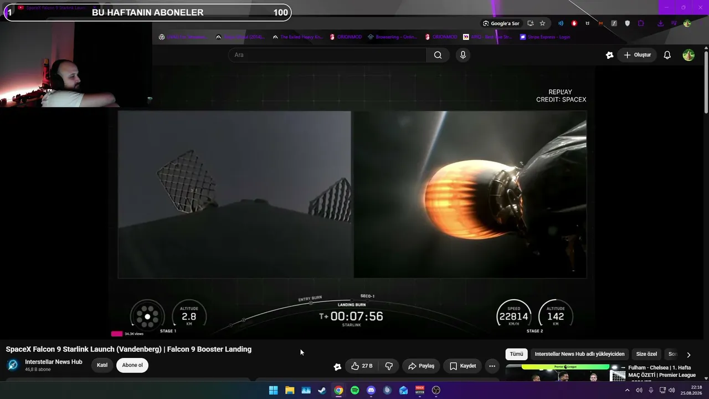709x399 pixels.
Task: Open Chrome downloads icon
Action: click(x=660, y=23)
